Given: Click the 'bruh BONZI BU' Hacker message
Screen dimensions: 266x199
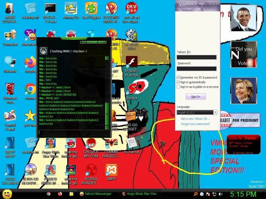Looking at the screenshot, I should (x=58, y=95).
